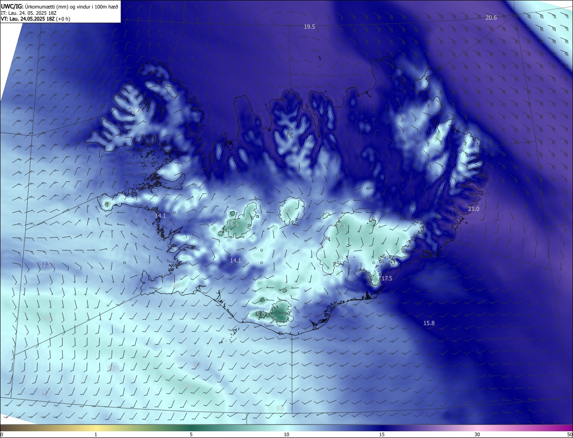The image size is (573, 438).
Task: Click the 5.0 value on the south glacier
Action: [x=261, y=314]
